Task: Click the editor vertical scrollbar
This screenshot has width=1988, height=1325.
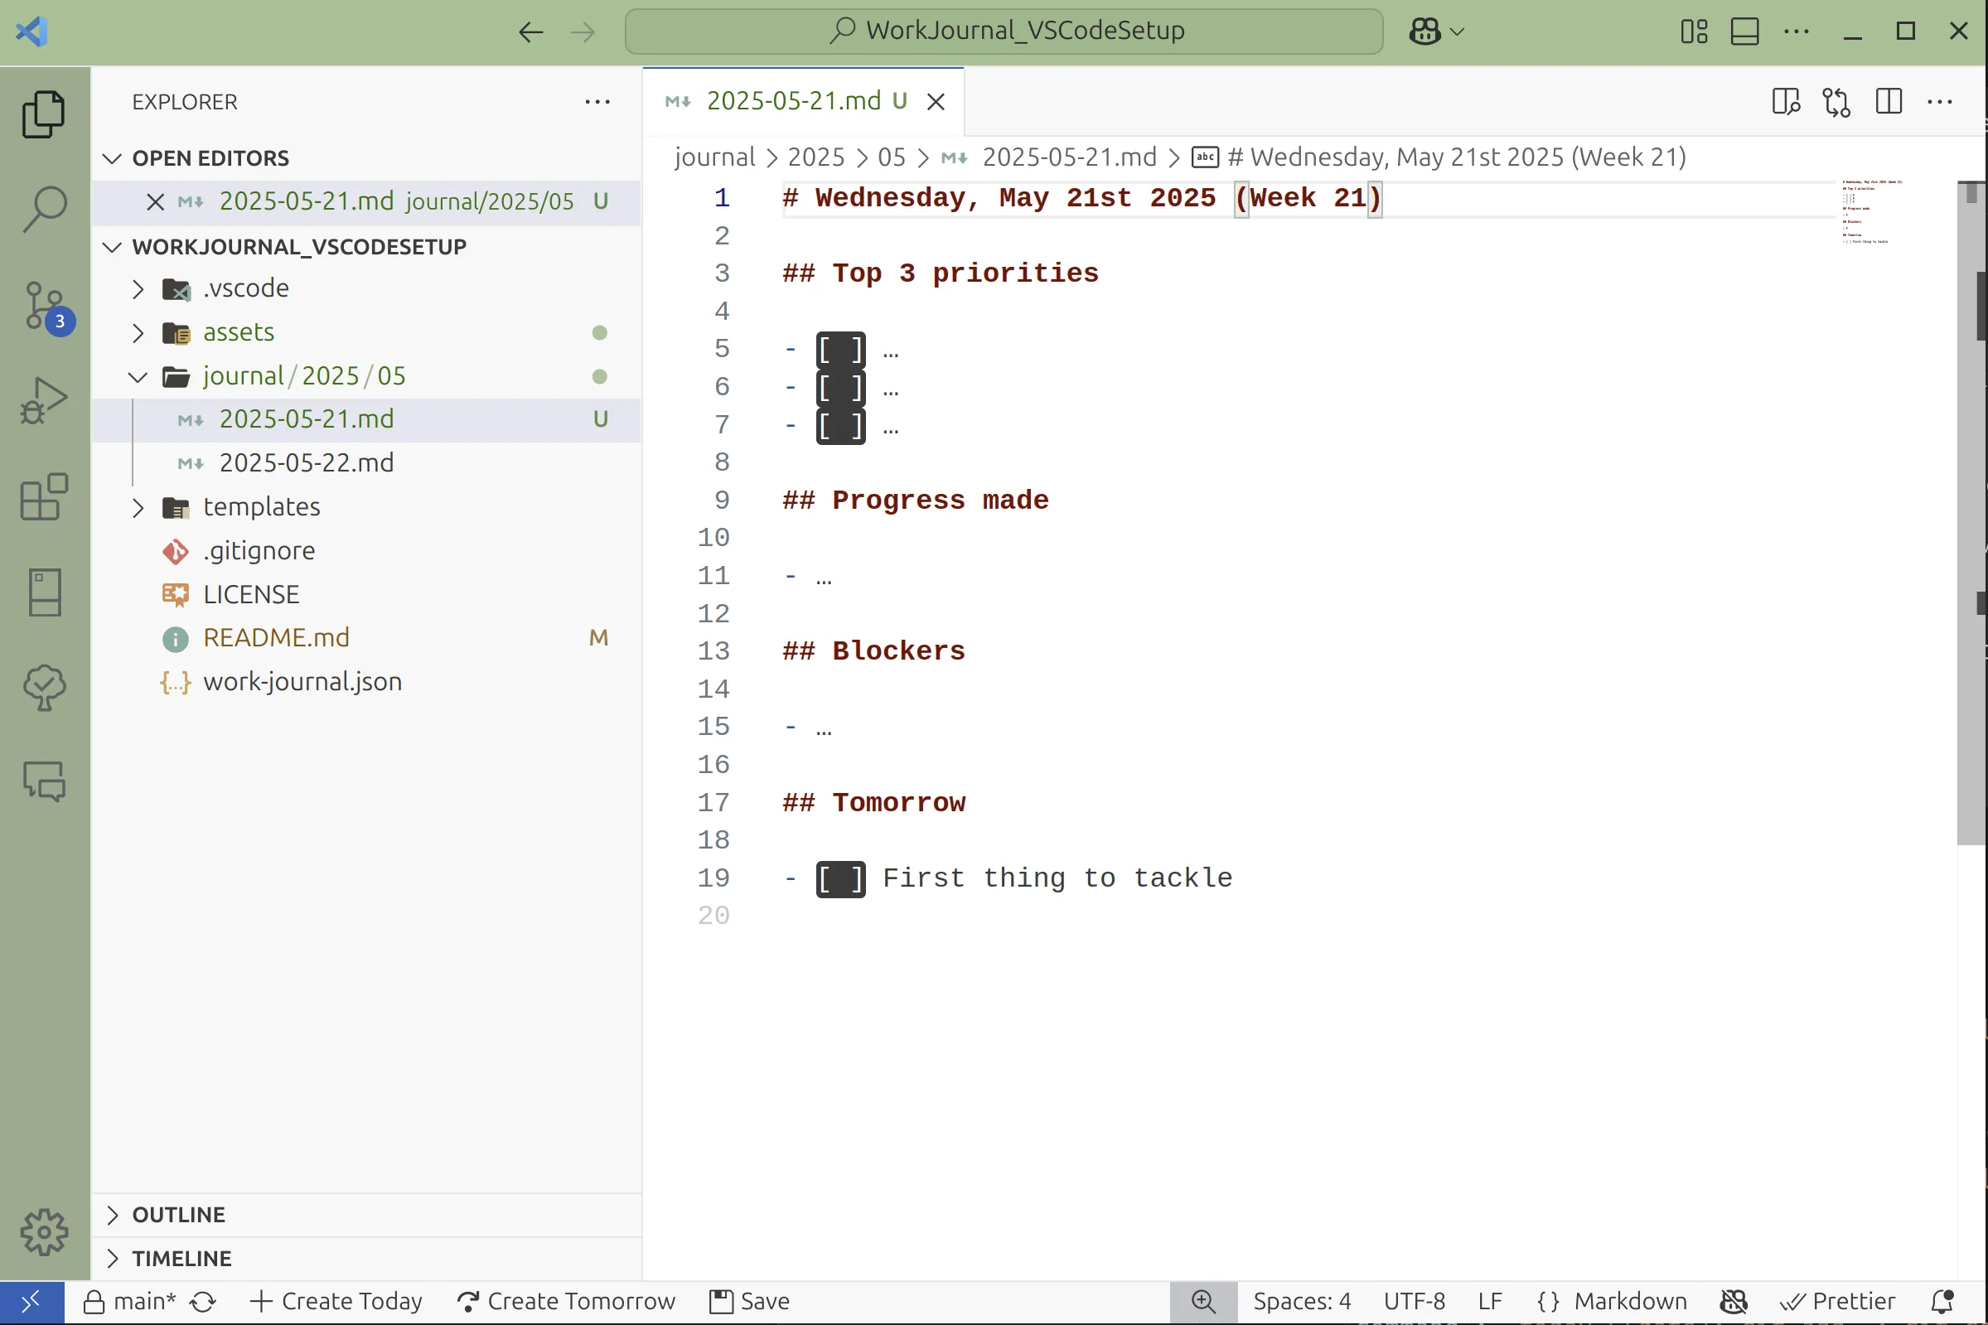Action: click(1971, 512)
